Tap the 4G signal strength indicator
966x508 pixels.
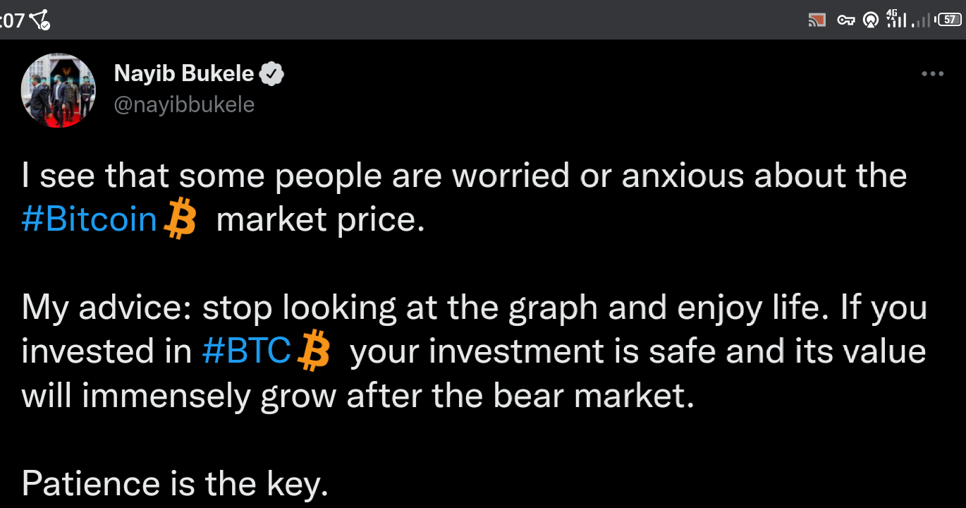[895, 19]
